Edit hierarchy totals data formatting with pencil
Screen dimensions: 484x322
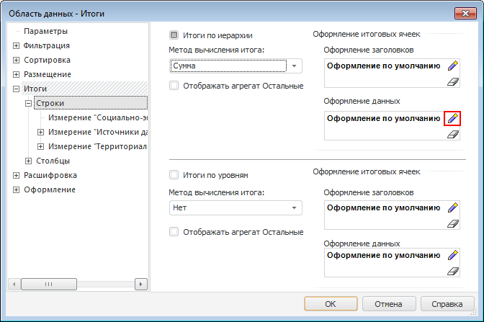(x=452, y=118)
